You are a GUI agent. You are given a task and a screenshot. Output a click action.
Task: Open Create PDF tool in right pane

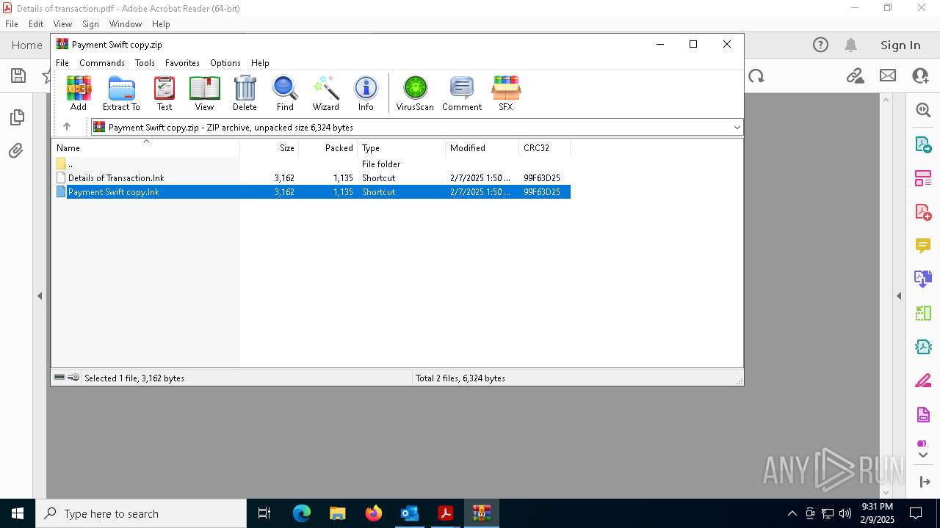pyautogui.click(x=923, y=211)
